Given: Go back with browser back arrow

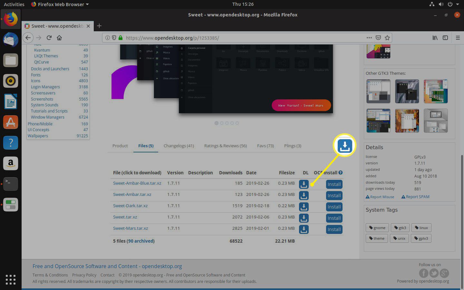Looking at the screenshot, I should [x=28, y=38].
